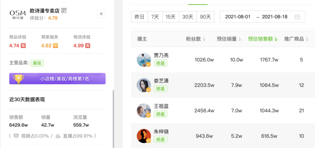Click the live stream icon beside 直播占99.91%
The height and width of the screenshot is (148, 315).
coord(58,136)
